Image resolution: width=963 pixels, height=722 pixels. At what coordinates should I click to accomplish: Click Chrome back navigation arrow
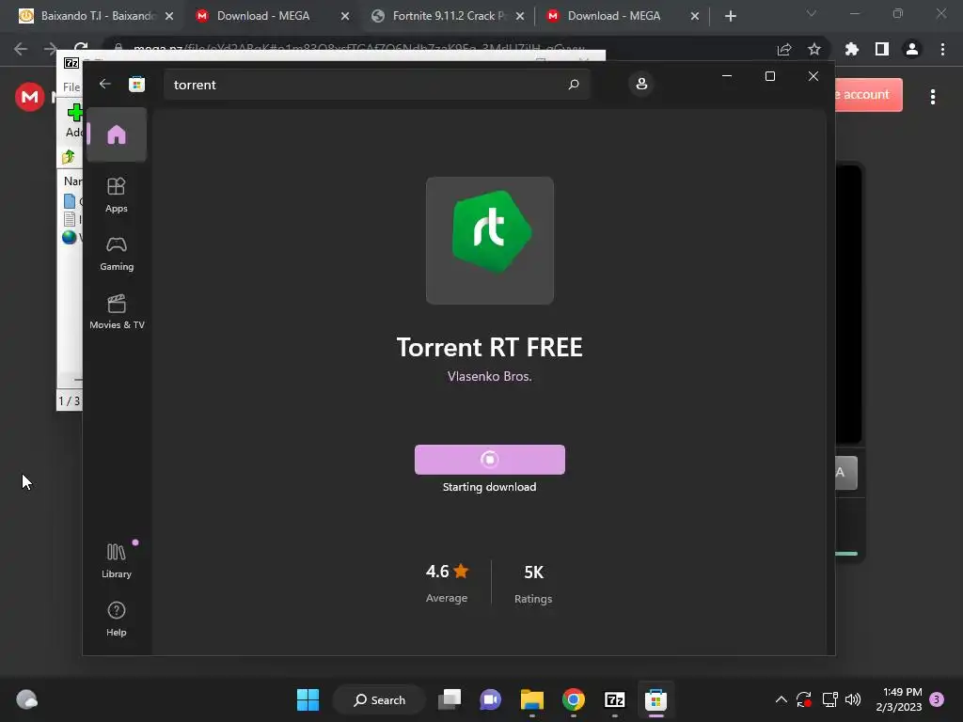(x=21, y=49)
